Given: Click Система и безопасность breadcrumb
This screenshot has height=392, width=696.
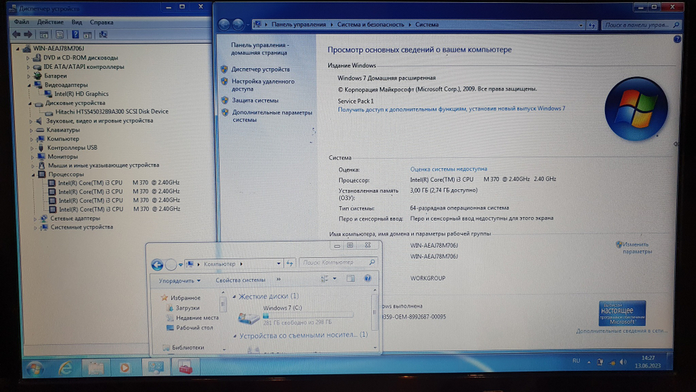Looking at the screenshot, I should point(370,24).
